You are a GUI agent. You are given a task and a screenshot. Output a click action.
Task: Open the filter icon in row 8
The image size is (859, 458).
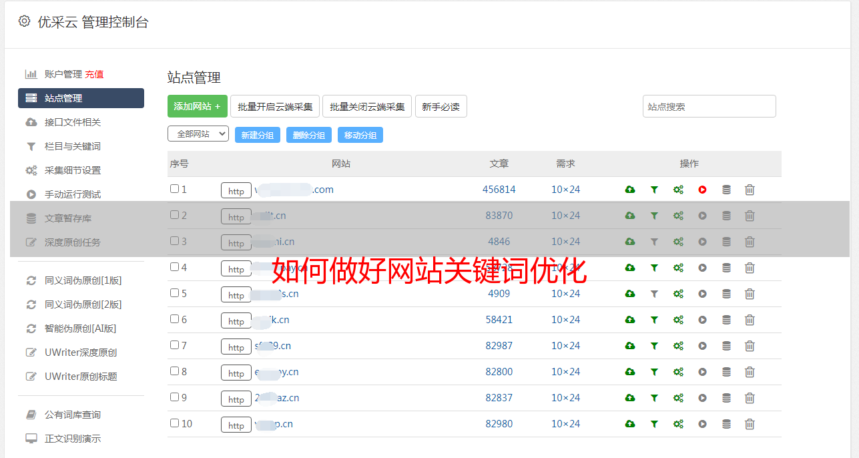[654, 372]
